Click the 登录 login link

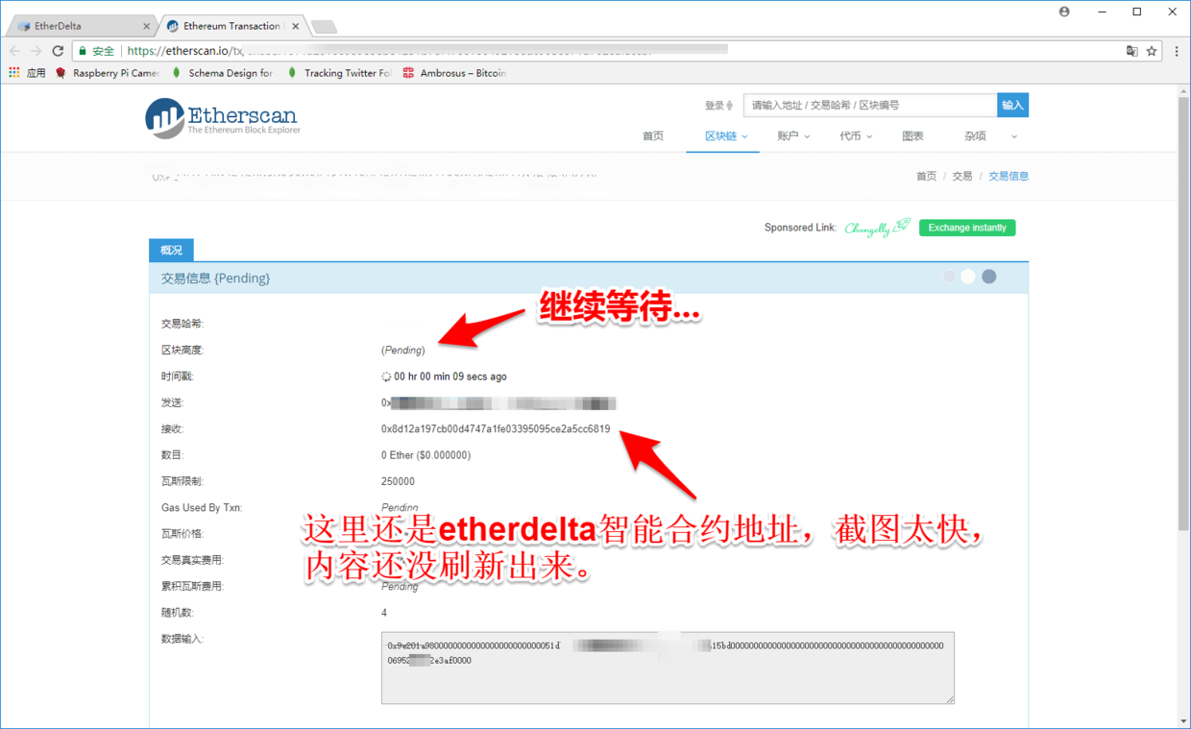point(718,106)
